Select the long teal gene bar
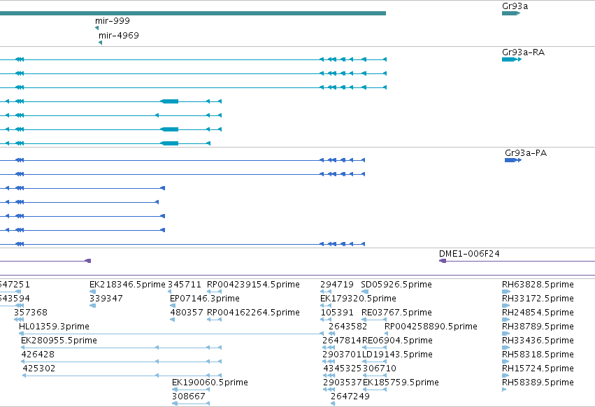Image resolution: width=595 pixels, height=407 pixels. tap(193, 13)
